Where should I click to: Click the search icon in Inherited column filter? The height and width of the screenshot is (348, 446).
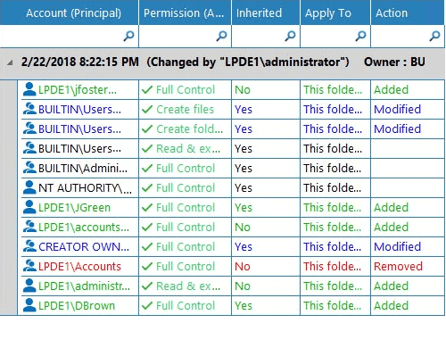(290, 36)
